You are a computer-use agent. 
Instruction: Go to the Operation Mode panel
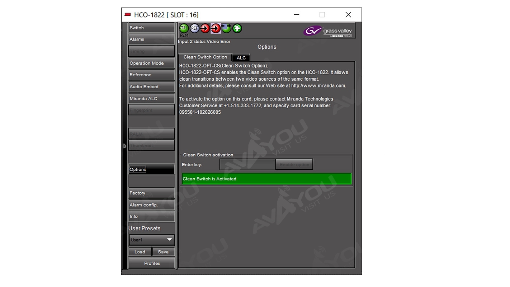click(x=151, y=63)
